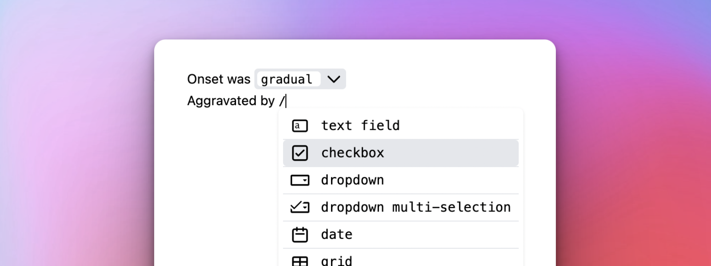This screenshot has height=266, width=711.
Task: Click the word 'by' on the second line
Action: pos(268,101)
